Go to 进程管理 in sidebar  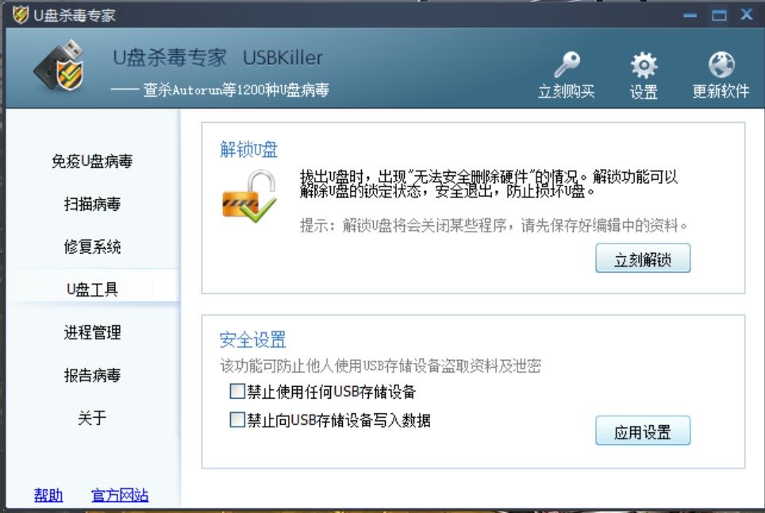click(92, 332)
